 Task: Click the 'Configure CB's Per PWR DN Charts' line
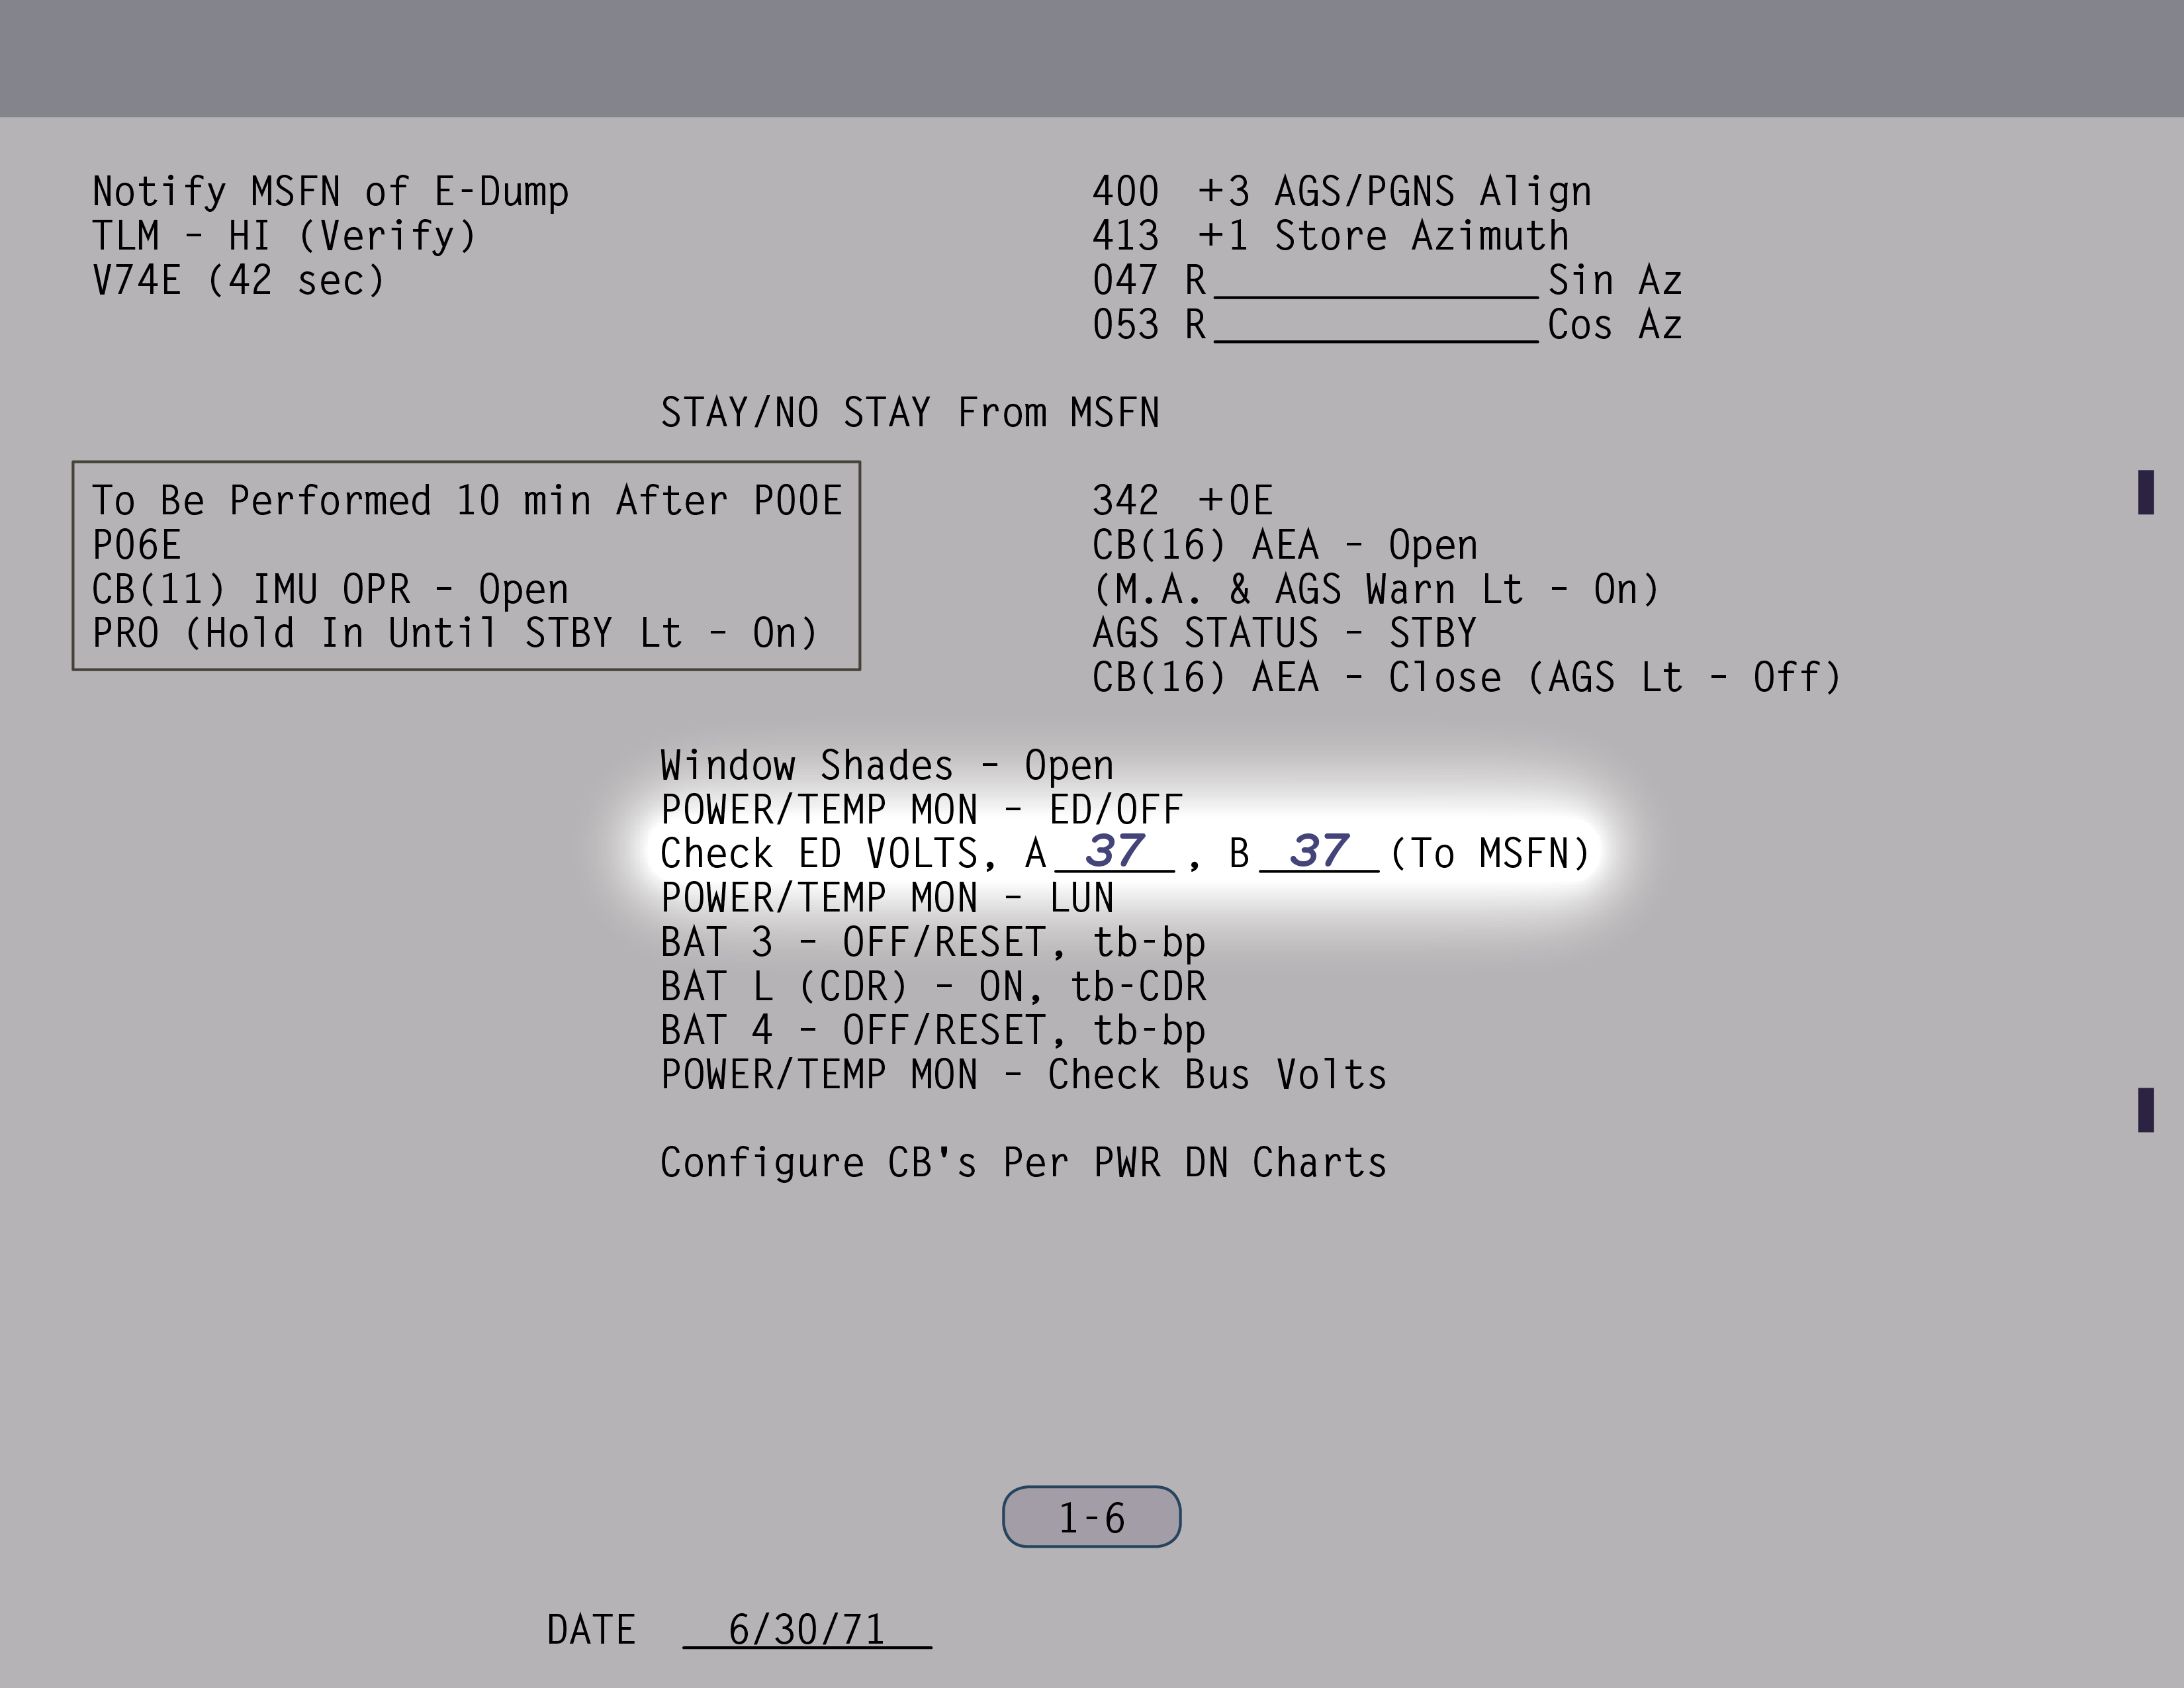[x=1023, y=1163]
